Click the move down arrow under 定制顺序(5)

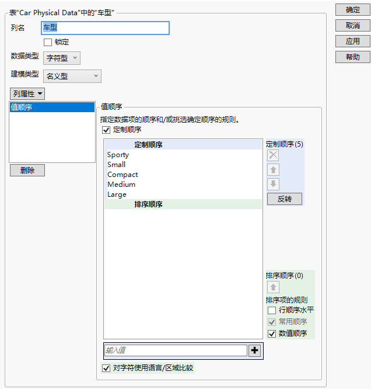click(x=273, y=184)
